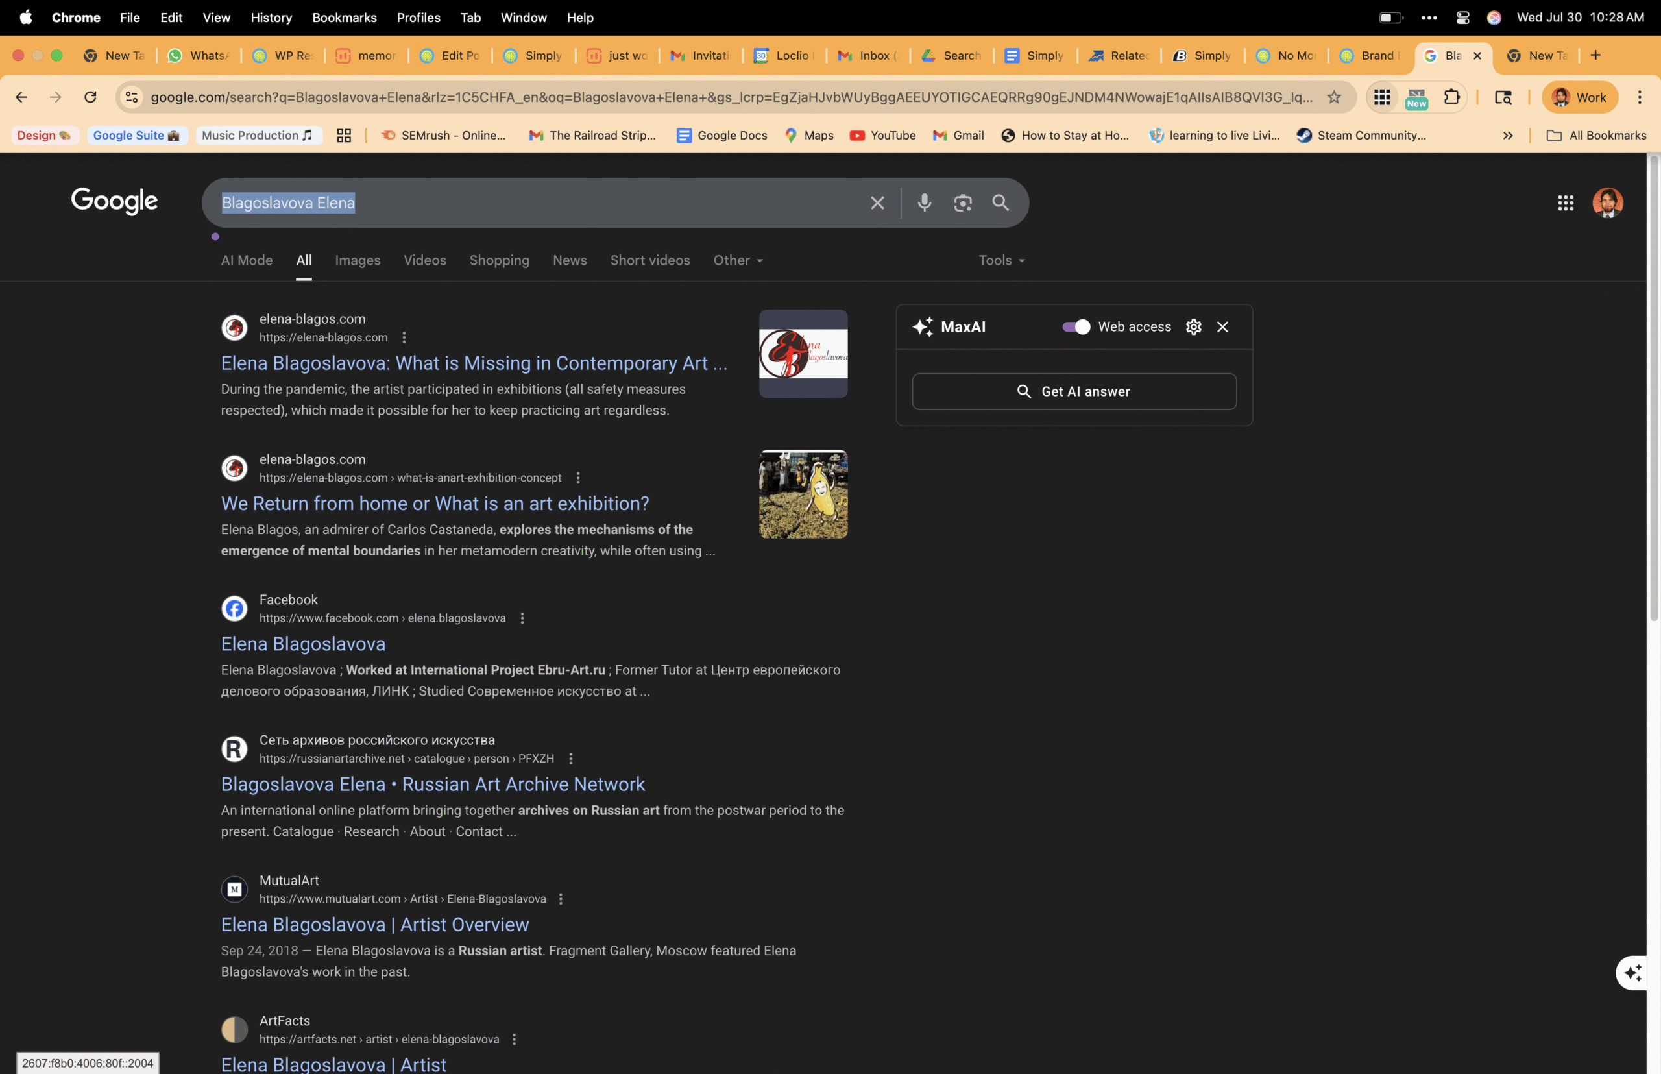1661x1074 pixels.
Task: Open the Tools dropdown
Action: pos(1000,260)
